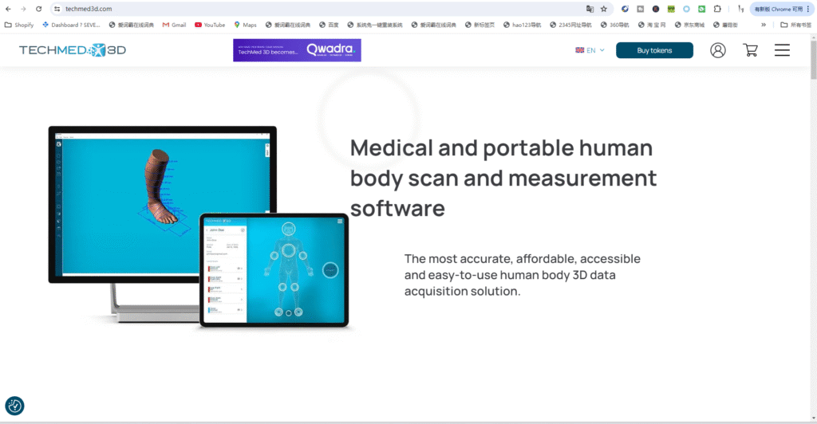Open the shopping cart

click(x=750, y=50)
